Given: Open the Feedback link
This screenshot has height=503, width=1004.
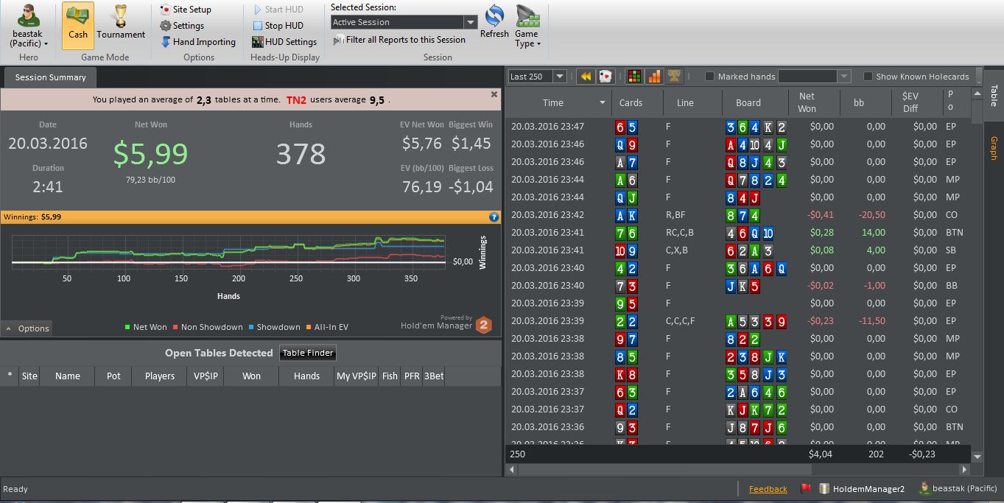Looking at the screenshot, I should pos(768,489).
